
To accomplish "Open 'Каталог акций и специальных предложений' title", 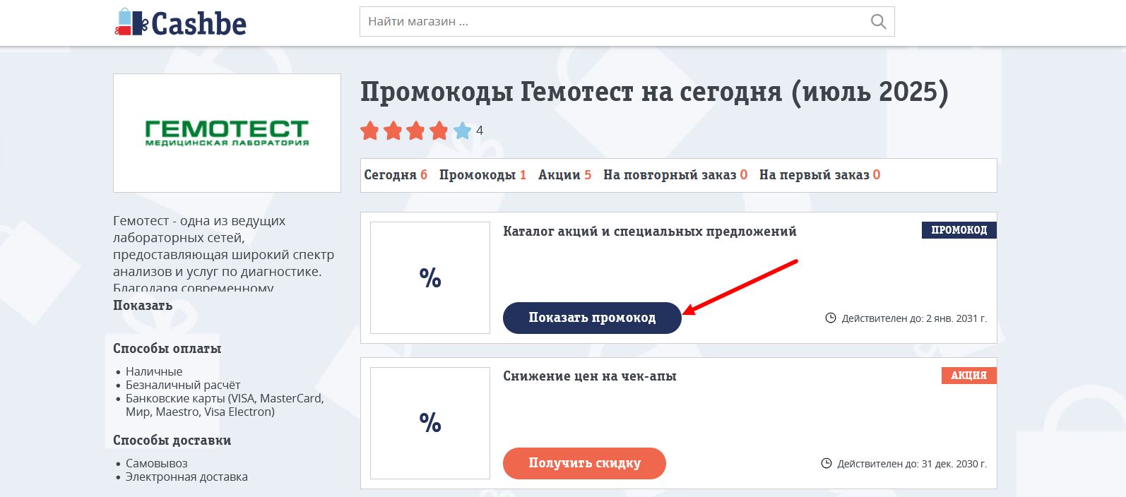I will click(x=650, y=232).
